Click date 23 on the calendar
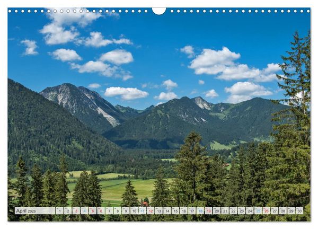Screen dimensions: 318x229 click(x=242, y=211)
